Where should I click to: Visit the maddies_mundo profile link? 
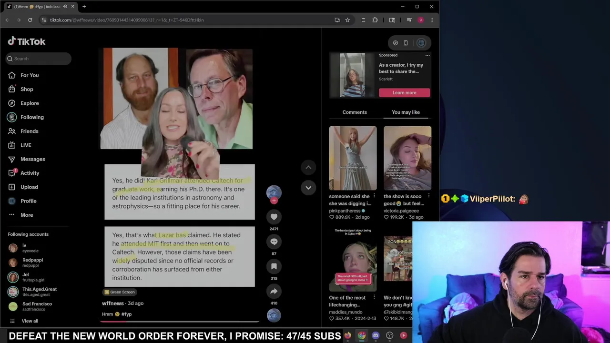click(x=346, y=312)
